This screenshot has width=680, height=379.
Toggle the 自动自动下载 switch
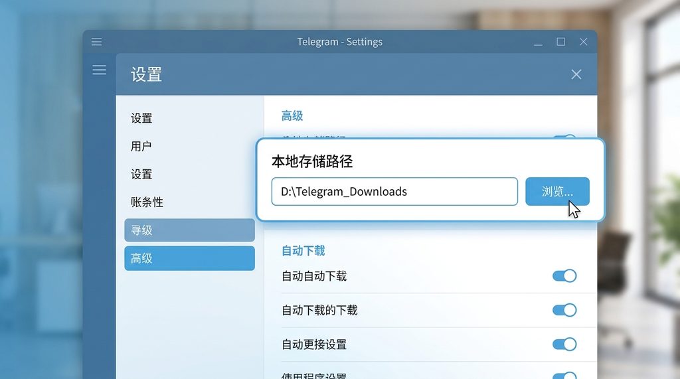tap(564, 276)
